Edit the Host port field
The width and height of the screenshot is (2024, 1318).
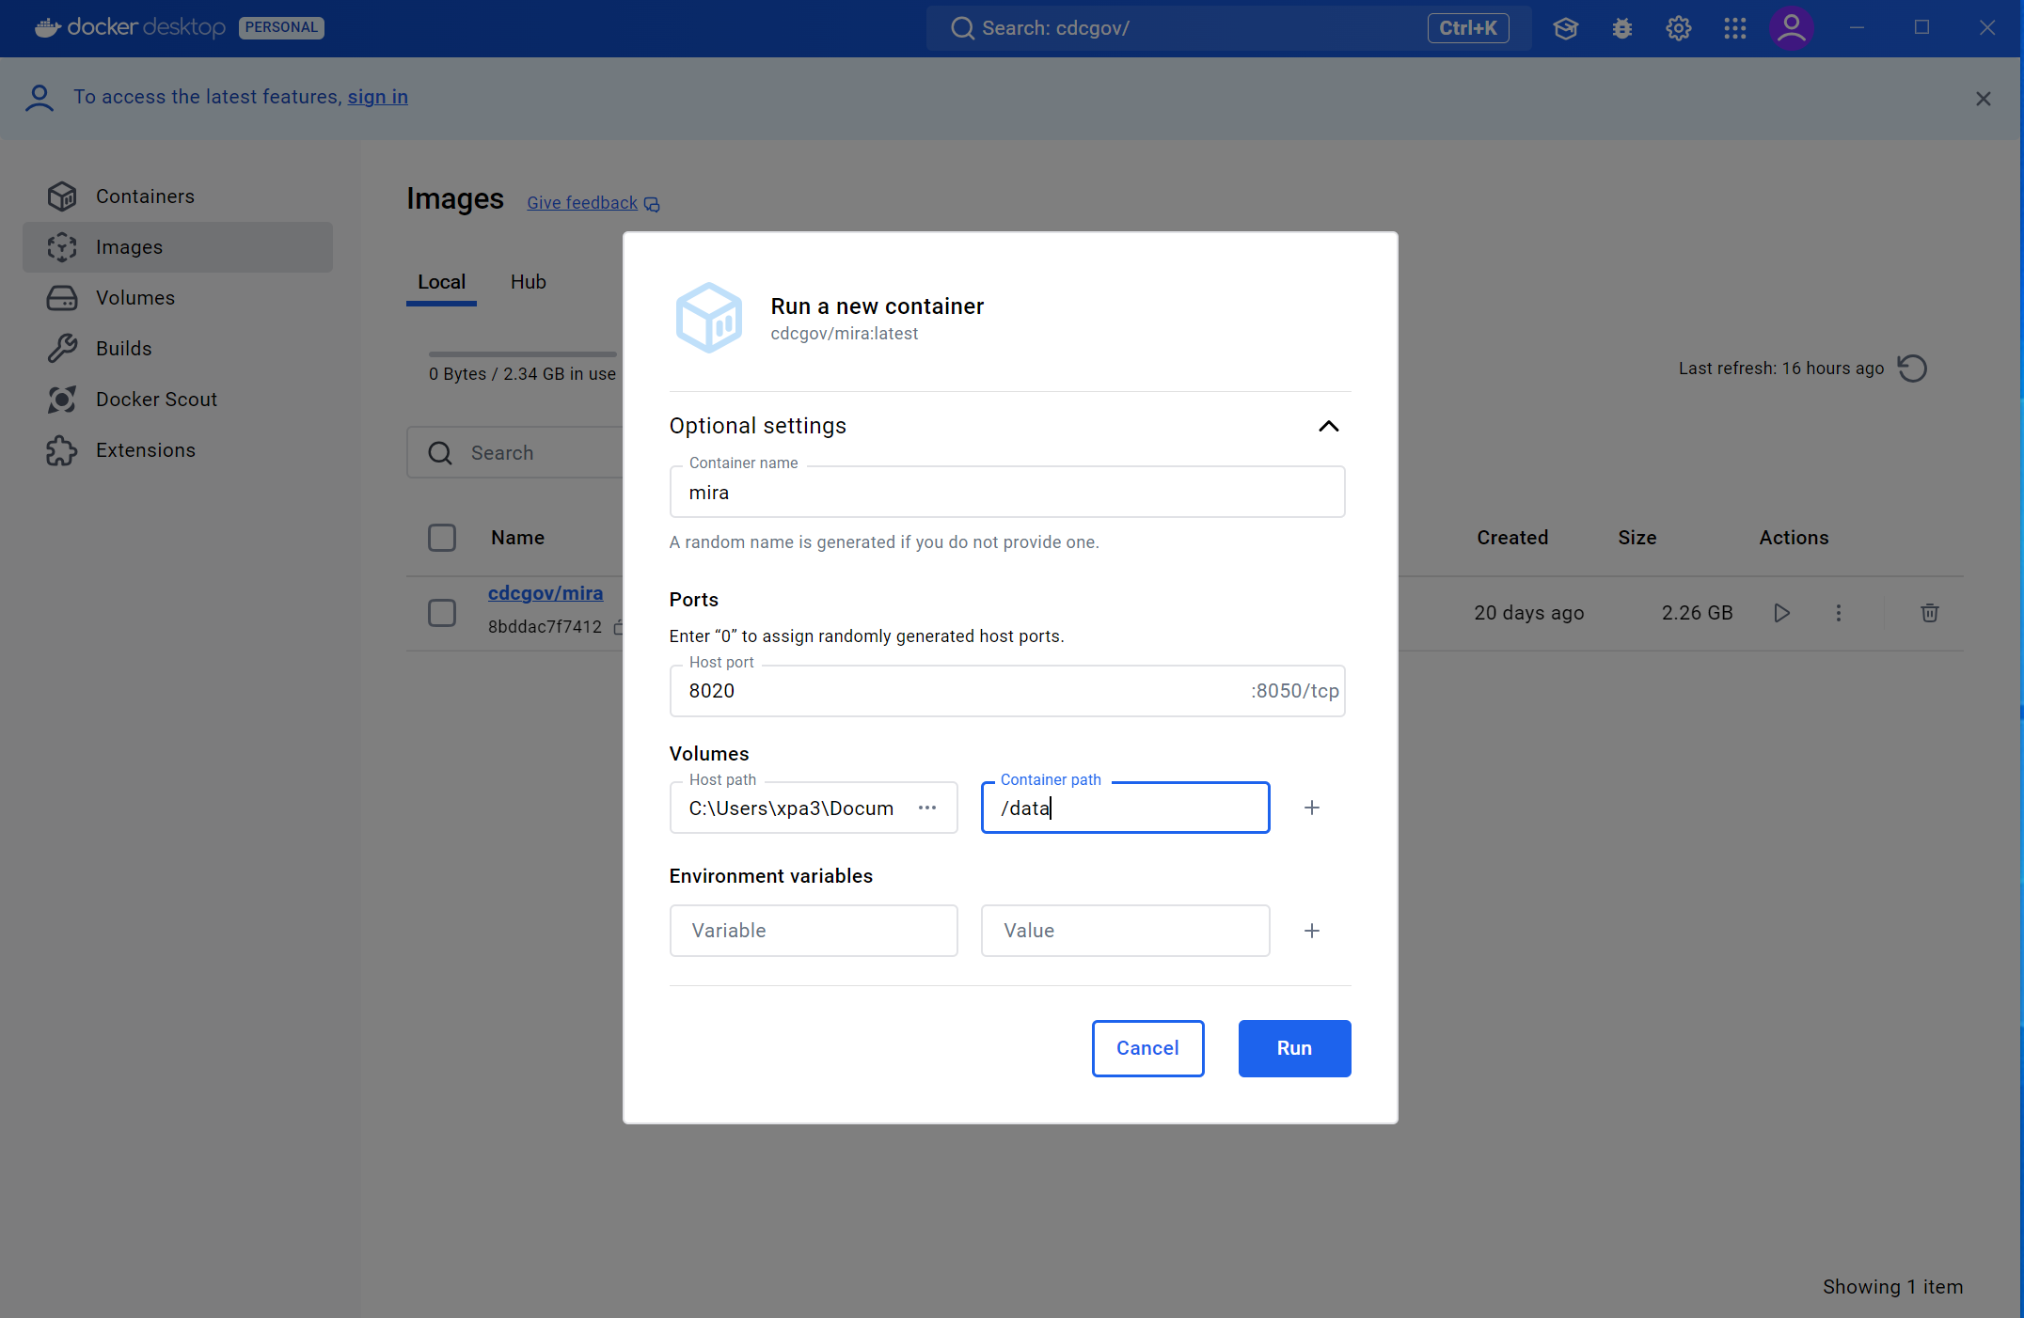tap(1007, 691)
